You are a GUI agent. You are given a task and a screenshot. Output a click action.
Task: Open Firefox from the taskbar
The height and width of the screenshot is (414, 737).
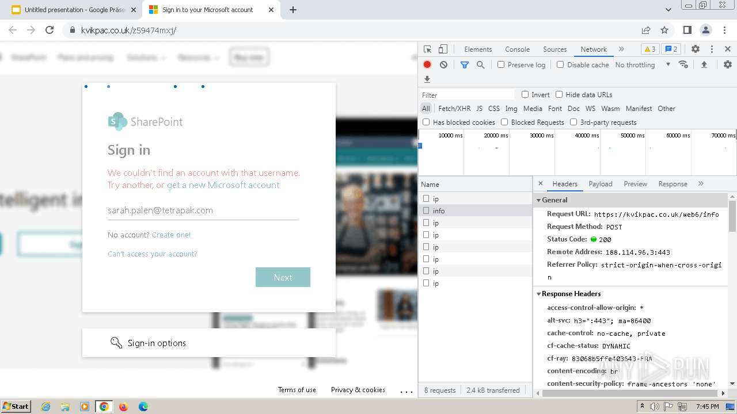pyautogui.click(x=123, y=407)
